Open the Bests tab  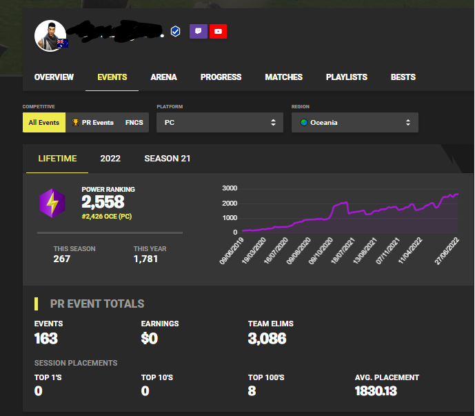[x=403, y=77]
